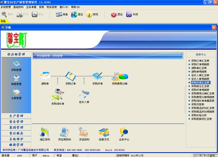Open 采购询价单单据报表 report link

tap(203, 101)
